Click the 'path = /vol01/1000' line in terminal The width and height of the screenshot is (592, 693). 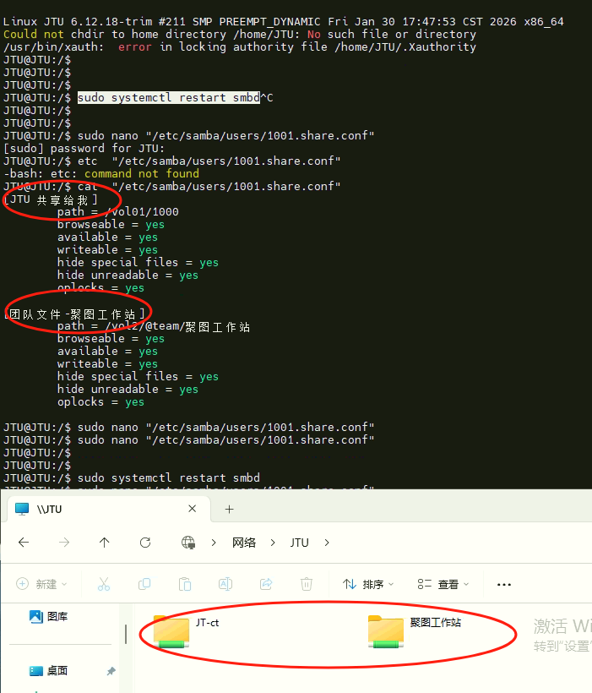coord(118,211)
